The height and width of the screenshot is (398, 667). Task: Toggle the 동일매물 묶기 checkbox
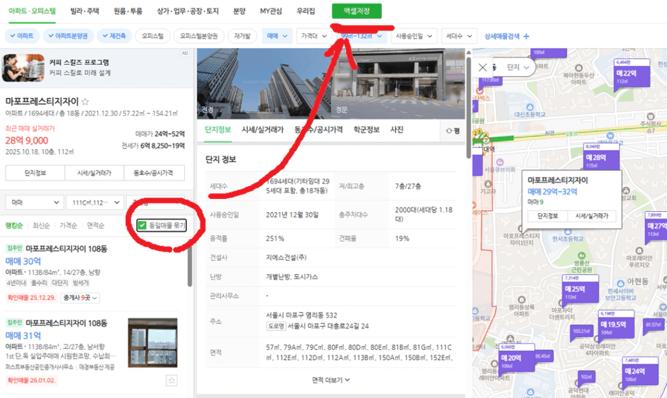pyautogui.click(x=142, y=226)
